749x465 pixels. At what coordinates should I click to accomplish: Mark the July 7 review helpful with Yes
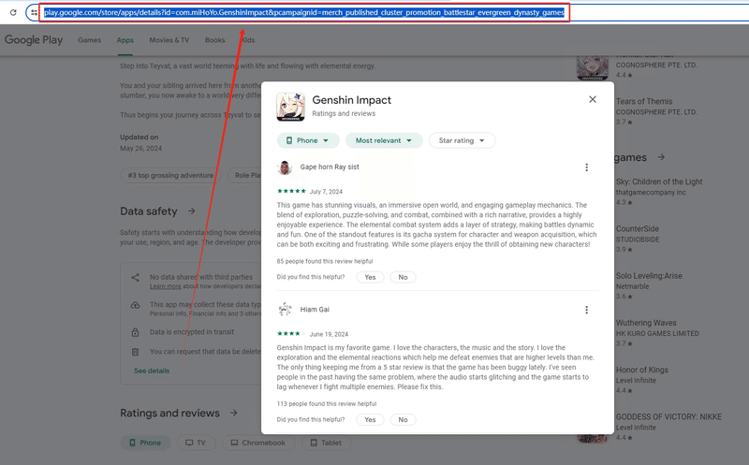coord(370,277)
